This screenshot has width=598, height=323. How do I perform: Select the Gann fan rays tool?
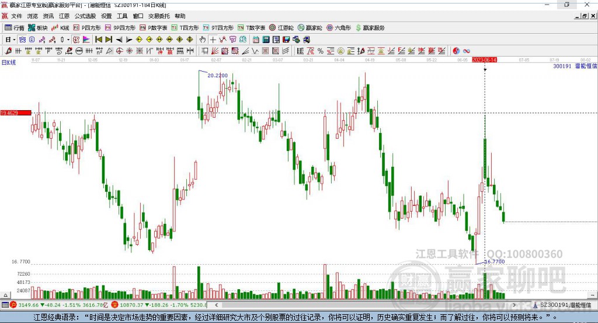[x=215, y=51]
